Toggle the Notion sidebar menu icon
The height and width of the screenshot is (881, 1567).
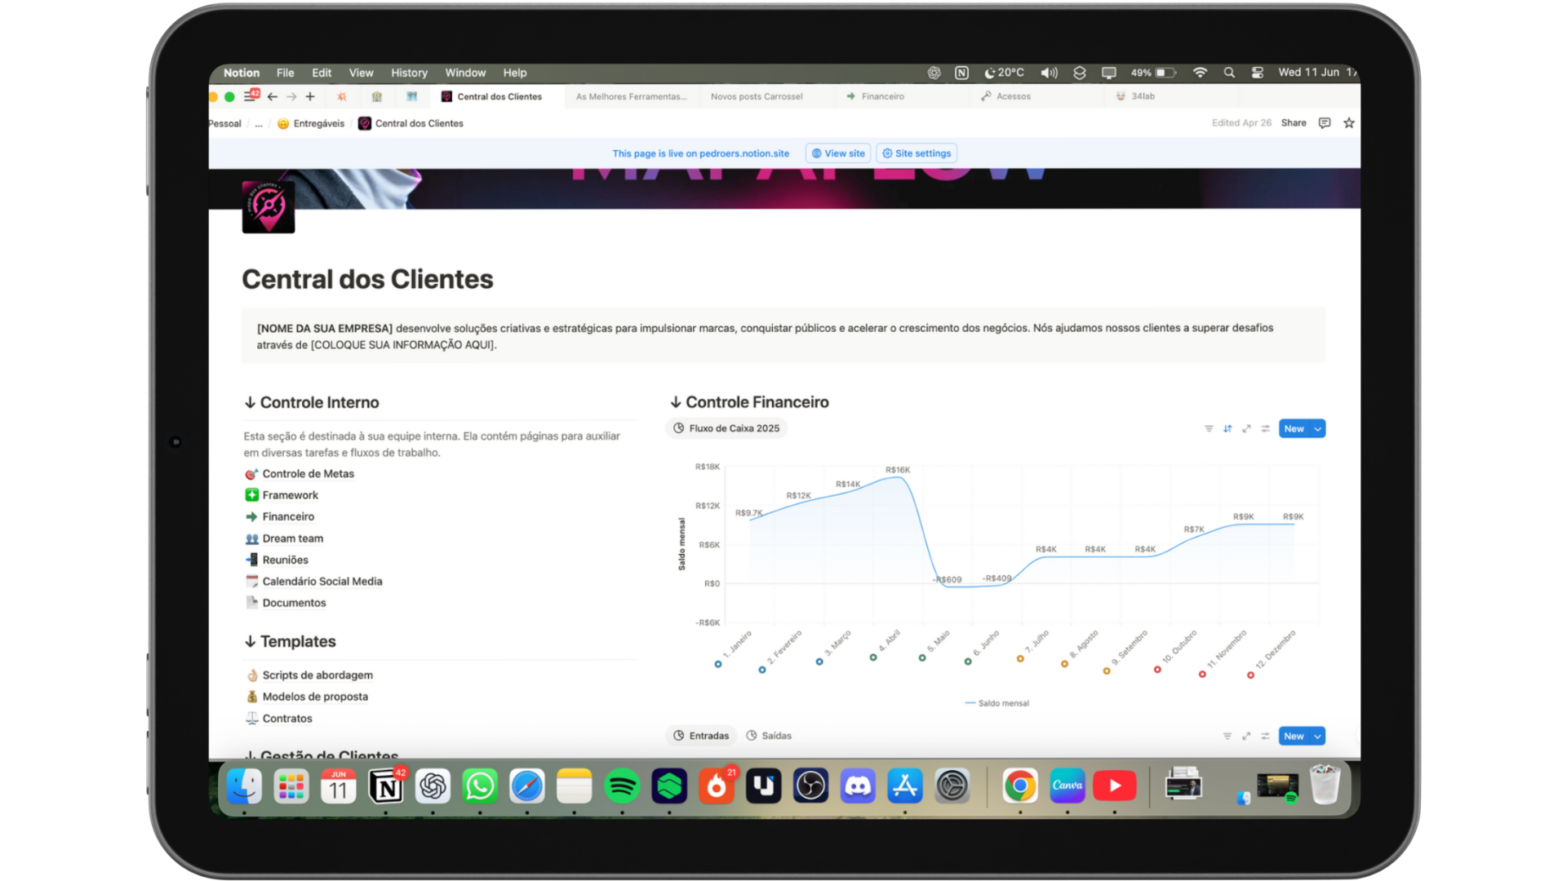[x=250, y=96]
